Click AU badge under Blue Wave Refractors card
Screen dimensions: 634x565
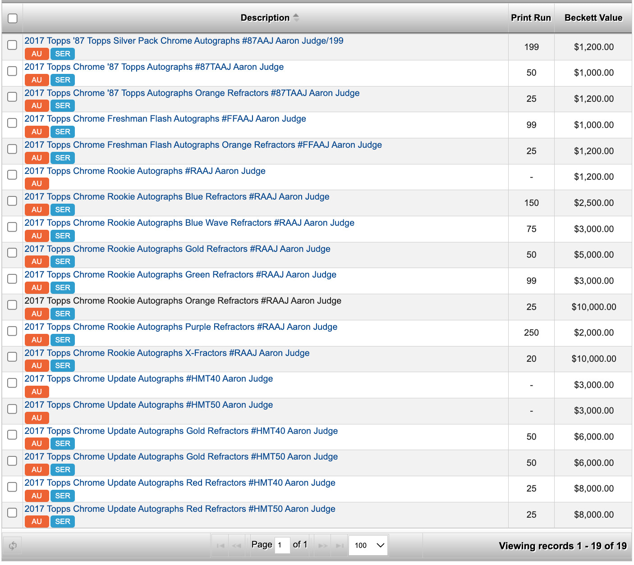click(x=37, y=236)
